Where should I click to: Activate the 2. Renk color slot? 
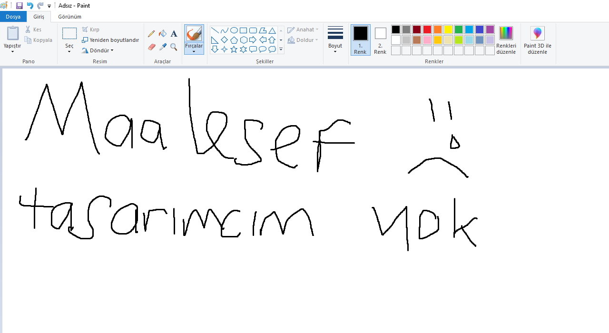[x=380, y=39]
